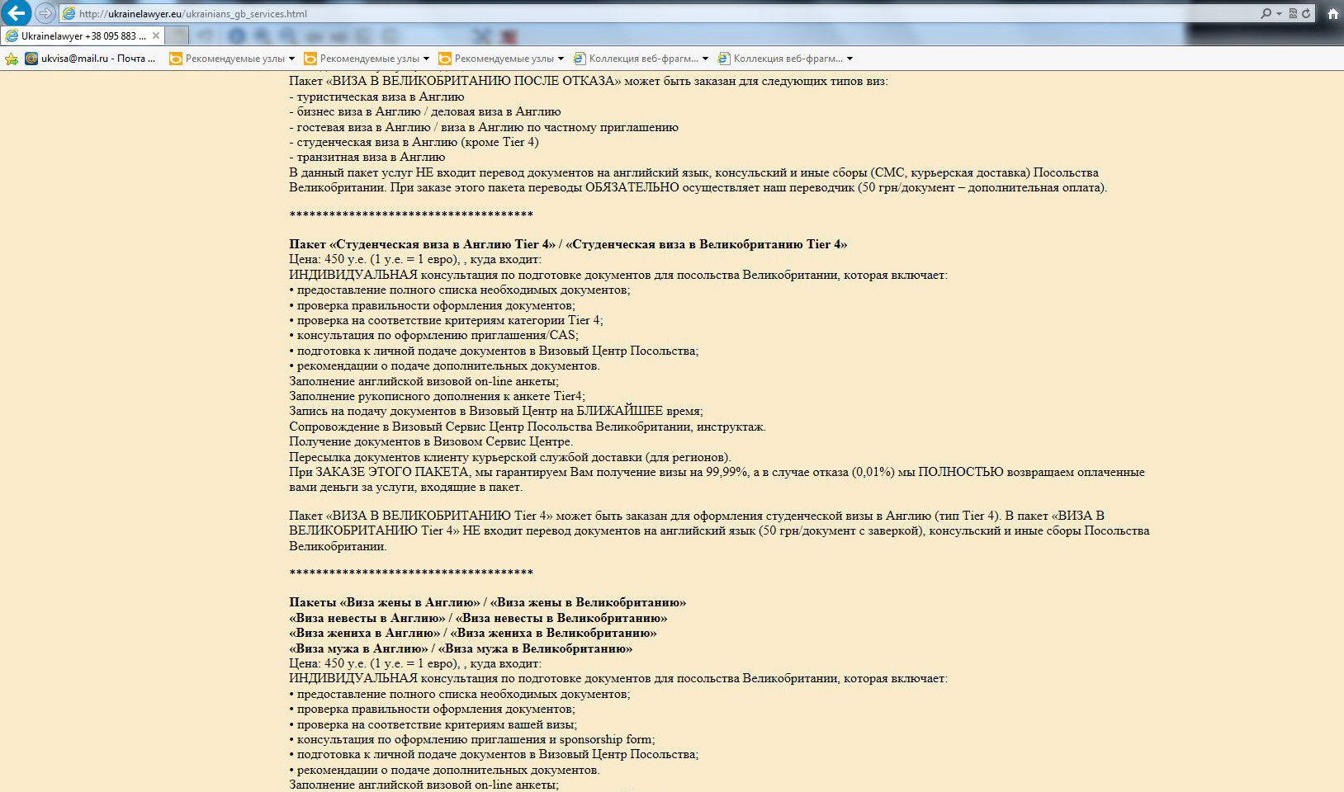Expand the address bar autocomplete dropdown arrow

tap(1279, 13)
